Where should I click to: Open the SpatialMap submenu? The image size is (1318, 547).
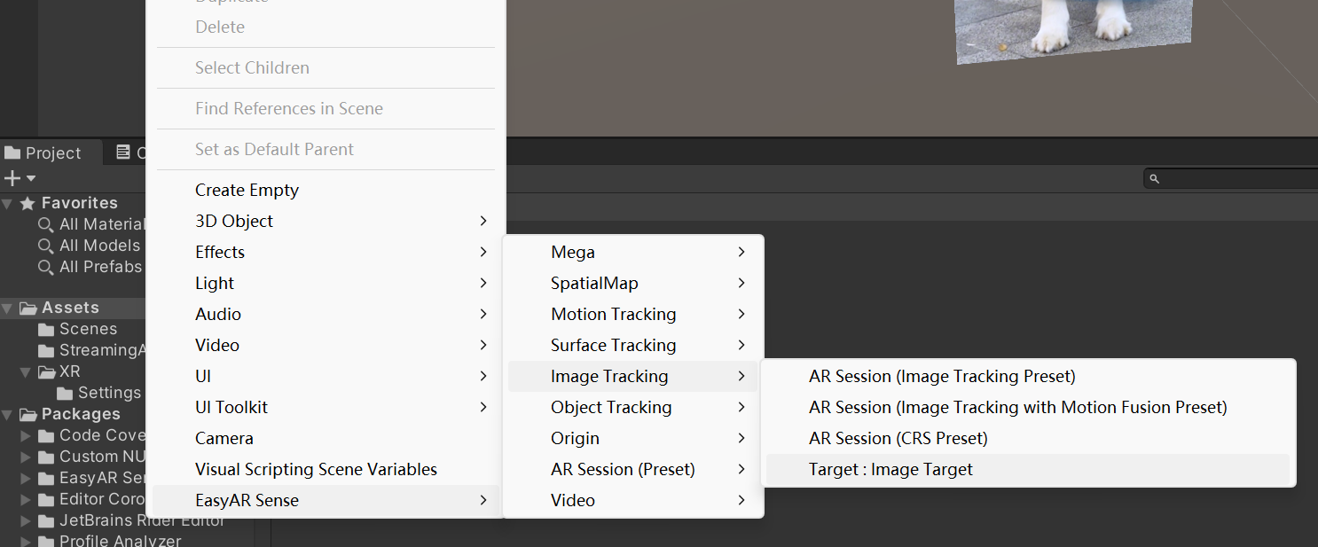tap(632, 284)
